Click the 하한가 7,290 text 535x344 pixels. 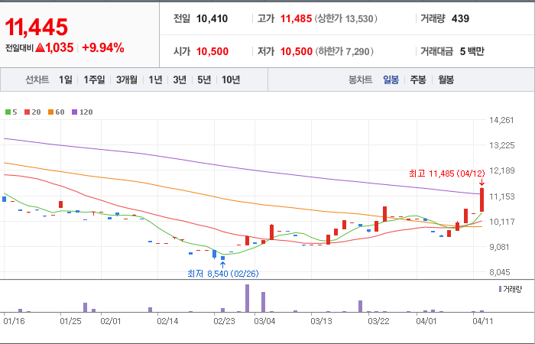[x=344, y=51]
